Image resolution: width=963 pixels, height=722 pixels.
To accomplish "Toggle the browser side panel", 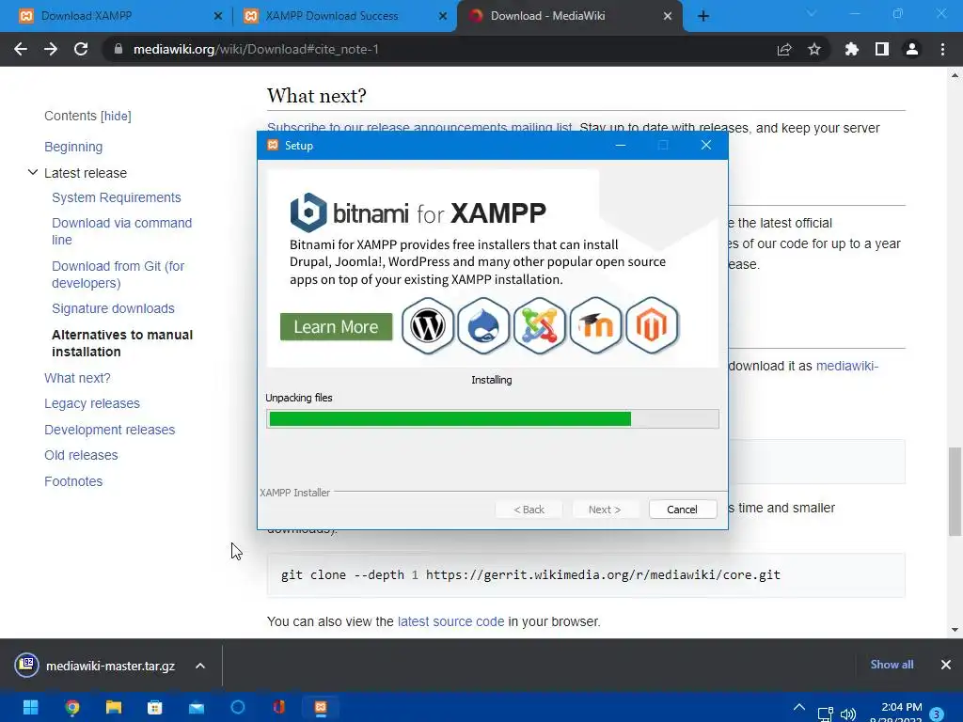I will (882, 49).
